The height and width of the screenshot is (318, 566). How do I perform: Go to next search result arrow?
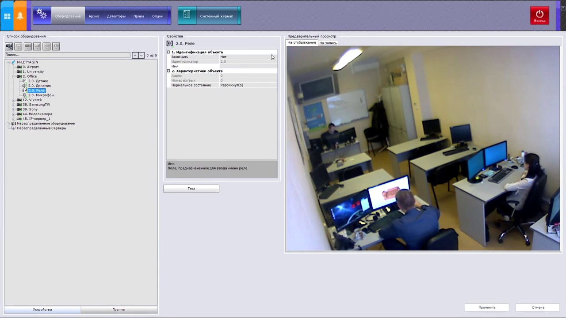[141, 55]
